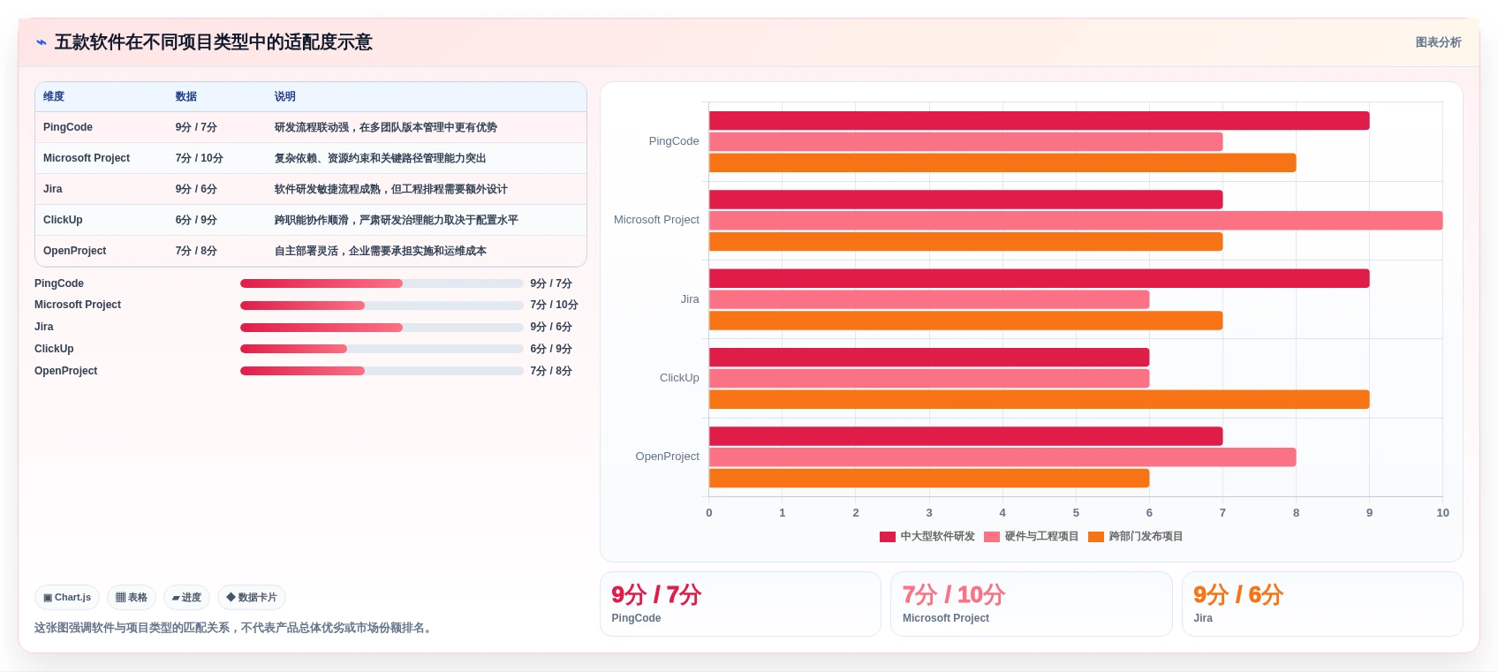Select the Microsoft Project table row name

click(87, 158)
